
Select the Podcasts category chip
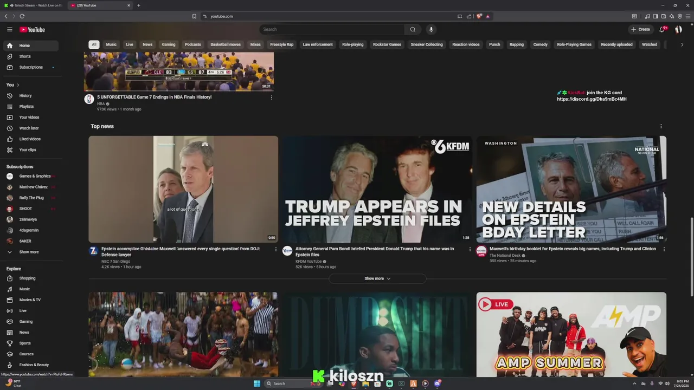pyautogui.click(x=193, y=44)
